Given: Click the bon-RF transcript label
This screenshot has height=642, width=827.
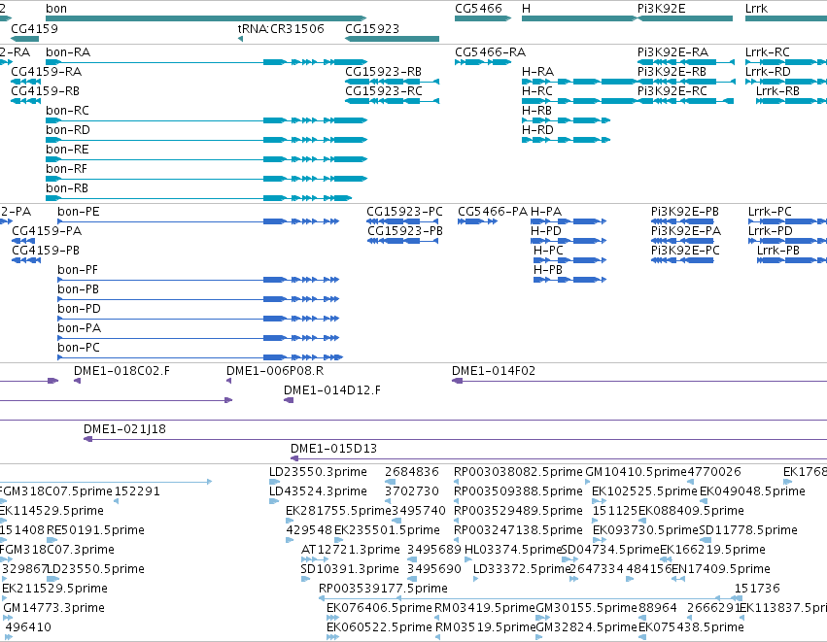Looking at the screenshot, I should (x=66, y=169).
